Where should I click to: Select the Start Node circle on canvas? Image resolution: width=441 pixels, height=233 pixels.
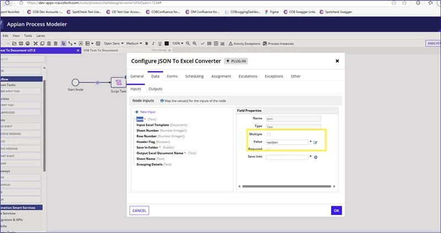[x=76, y=82]
